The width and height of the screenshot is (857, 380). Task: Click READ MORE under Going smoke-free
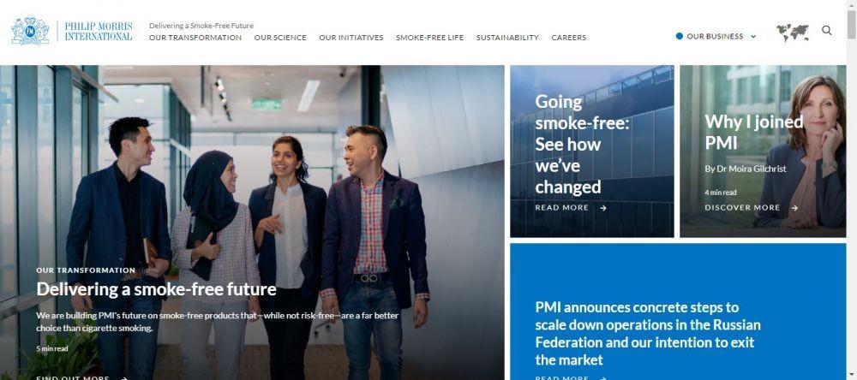(x=562, y=208)
